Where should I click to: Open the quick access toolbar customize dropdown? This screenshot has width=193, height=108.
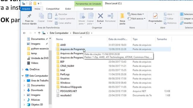(x=38, y=4)
